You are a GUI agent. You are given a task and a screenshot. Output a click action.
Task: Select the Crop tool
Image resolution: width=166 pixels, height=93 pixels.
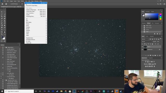click(x=2, y=16)
